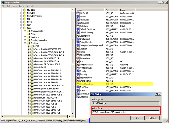Click the icon next to ObjectGUID
Viewport: 169px width, 123px height.
[78, 55]
